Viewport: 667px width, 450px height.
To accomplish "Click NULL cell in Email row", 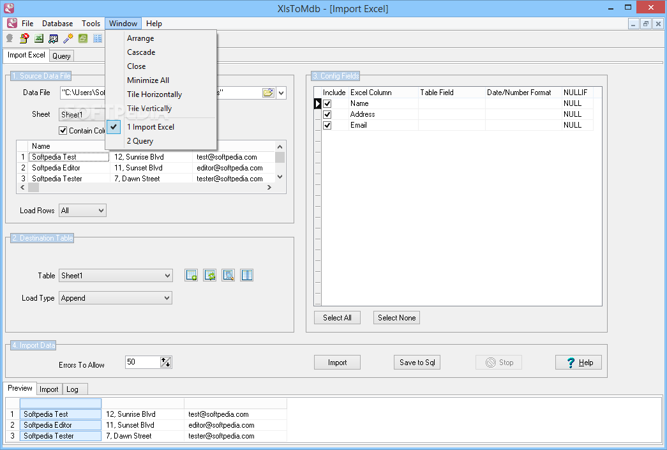I will [577, 125].
